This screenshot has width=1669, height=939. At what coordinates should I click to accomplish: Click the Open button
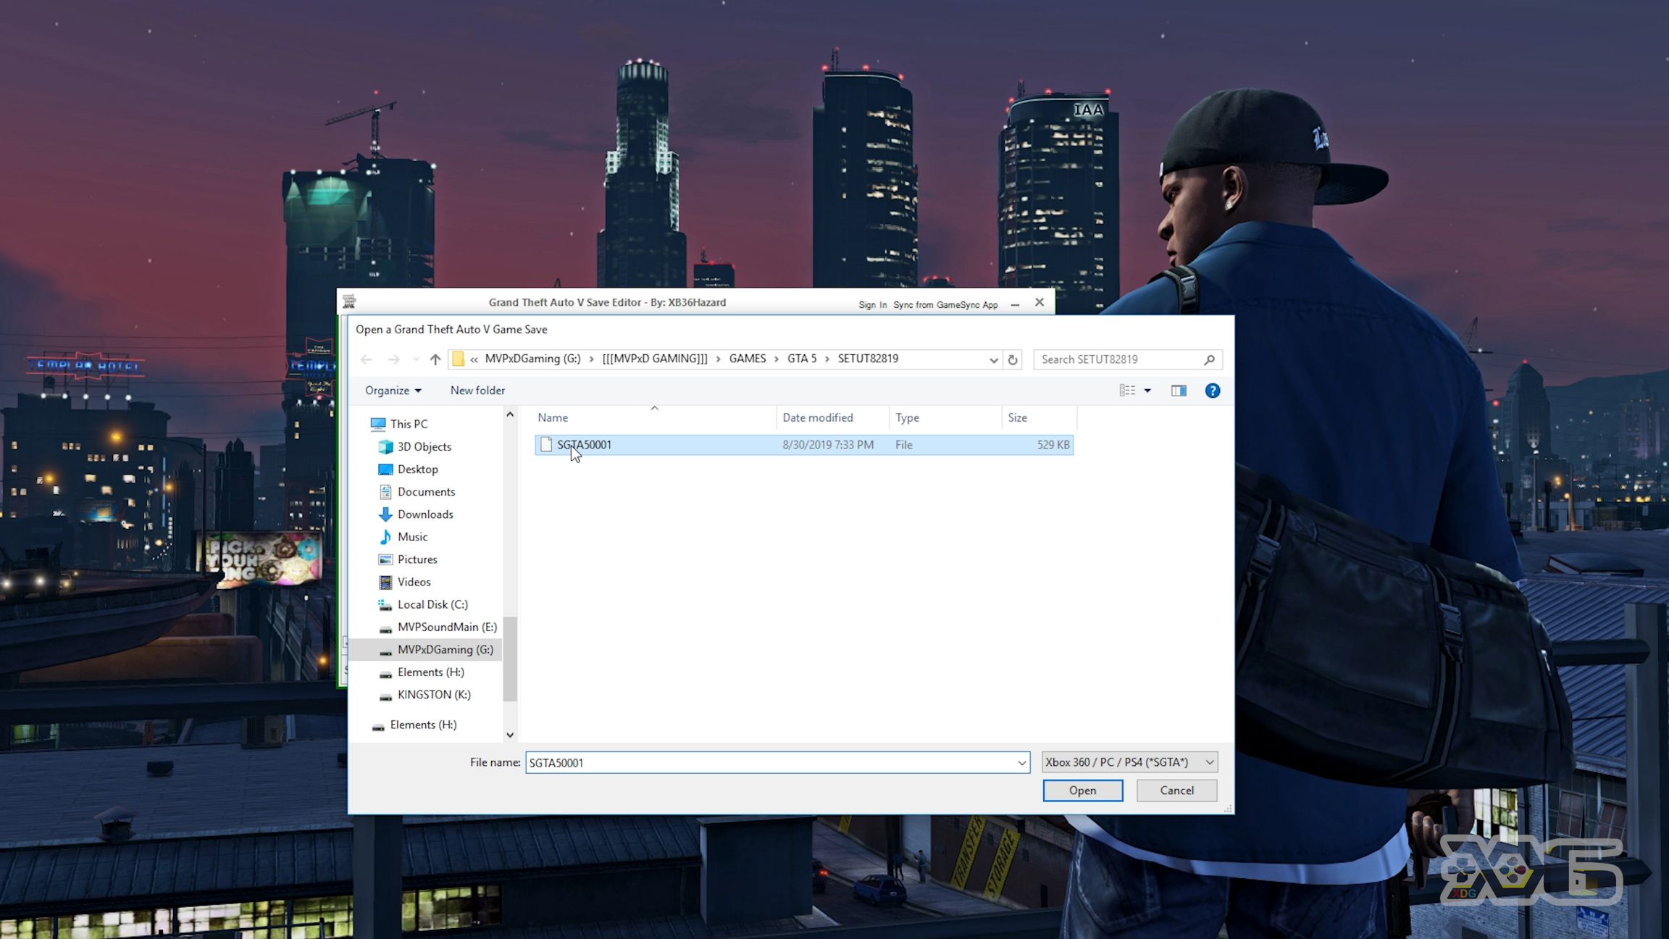[x=1082, y=790]
